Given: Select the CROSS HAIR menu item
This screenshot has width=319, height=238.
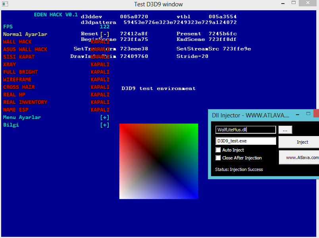Looking at the screenshot, I should click(x=19, y=87).
